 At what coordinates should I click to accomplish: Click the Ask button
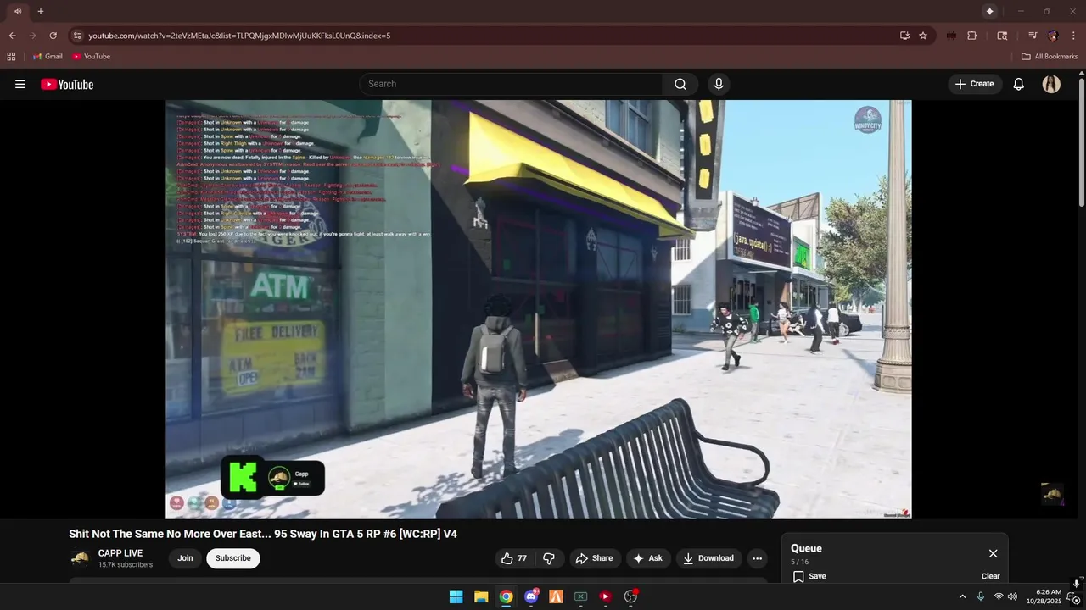pyautogui.click(x=648, y=558)
